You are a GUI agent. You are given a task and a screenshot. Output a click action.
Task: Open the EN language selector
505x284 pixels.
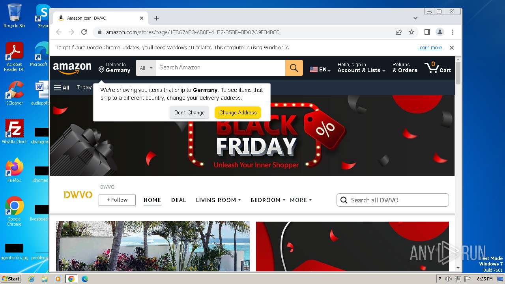320,69
